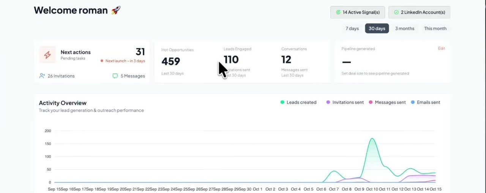Open the 26 Invitations link
The image size is (486, 193).
click(x=57, y=76)
